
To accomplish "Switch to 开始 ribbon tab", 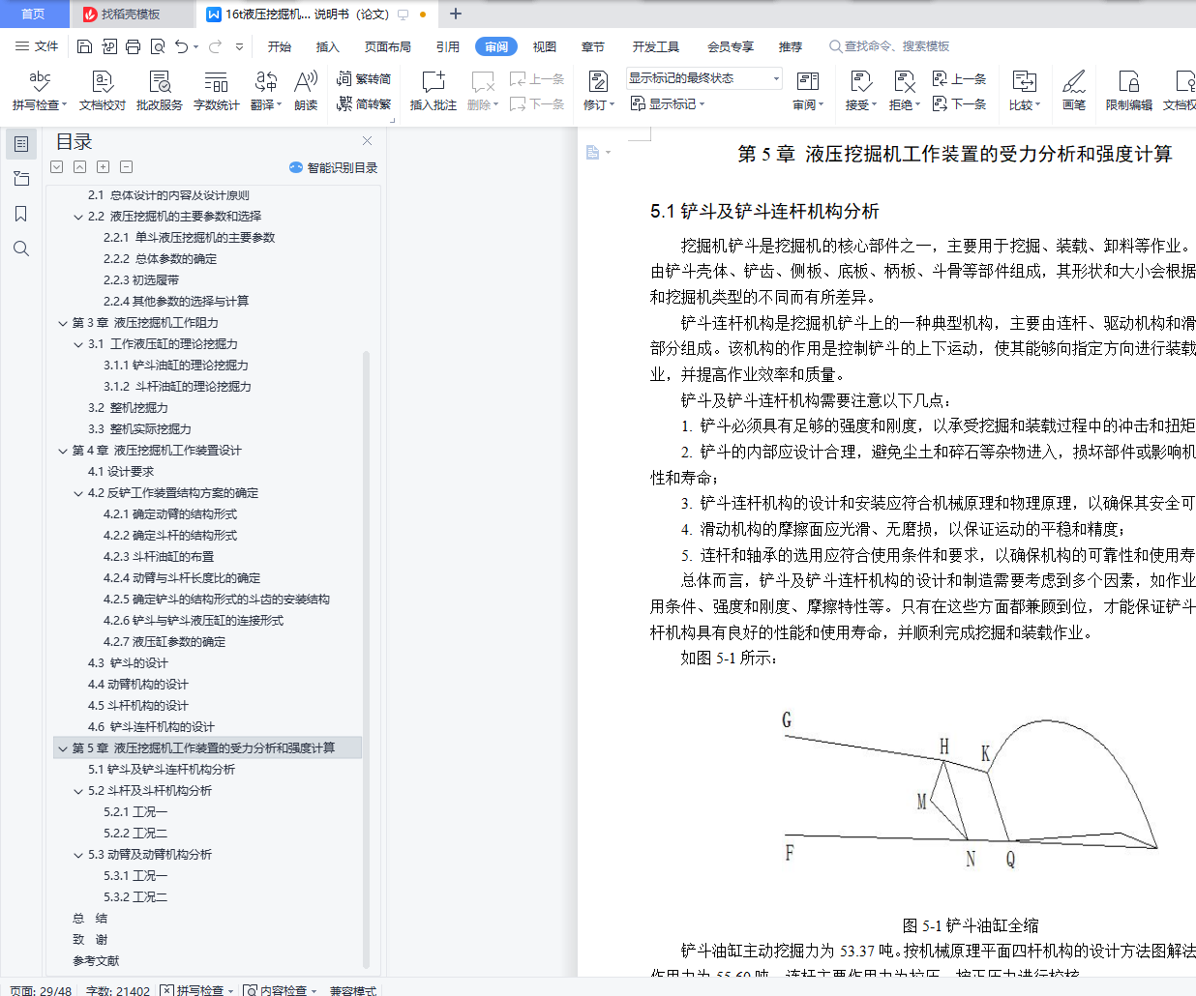I will 280,46.
